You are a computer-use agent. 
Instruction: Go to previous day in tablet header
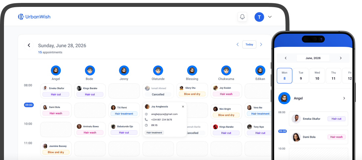(238, 44)
